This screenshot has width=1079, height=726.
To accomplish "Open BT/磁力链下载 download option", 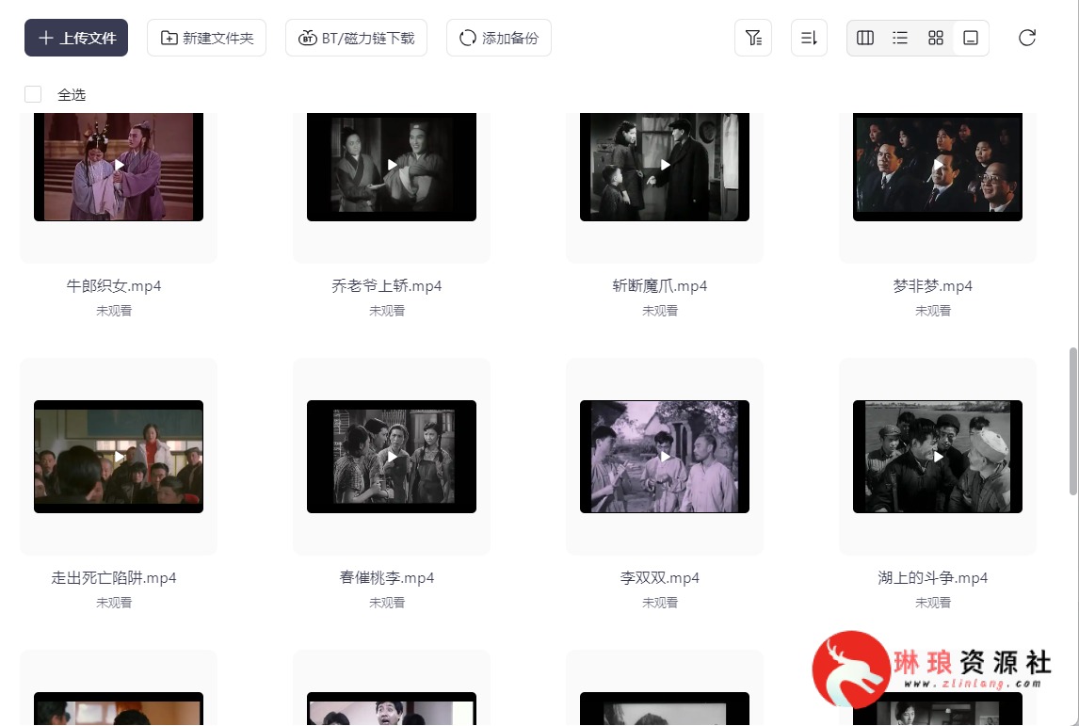I will pyautogui.click(x=357, y=38).
